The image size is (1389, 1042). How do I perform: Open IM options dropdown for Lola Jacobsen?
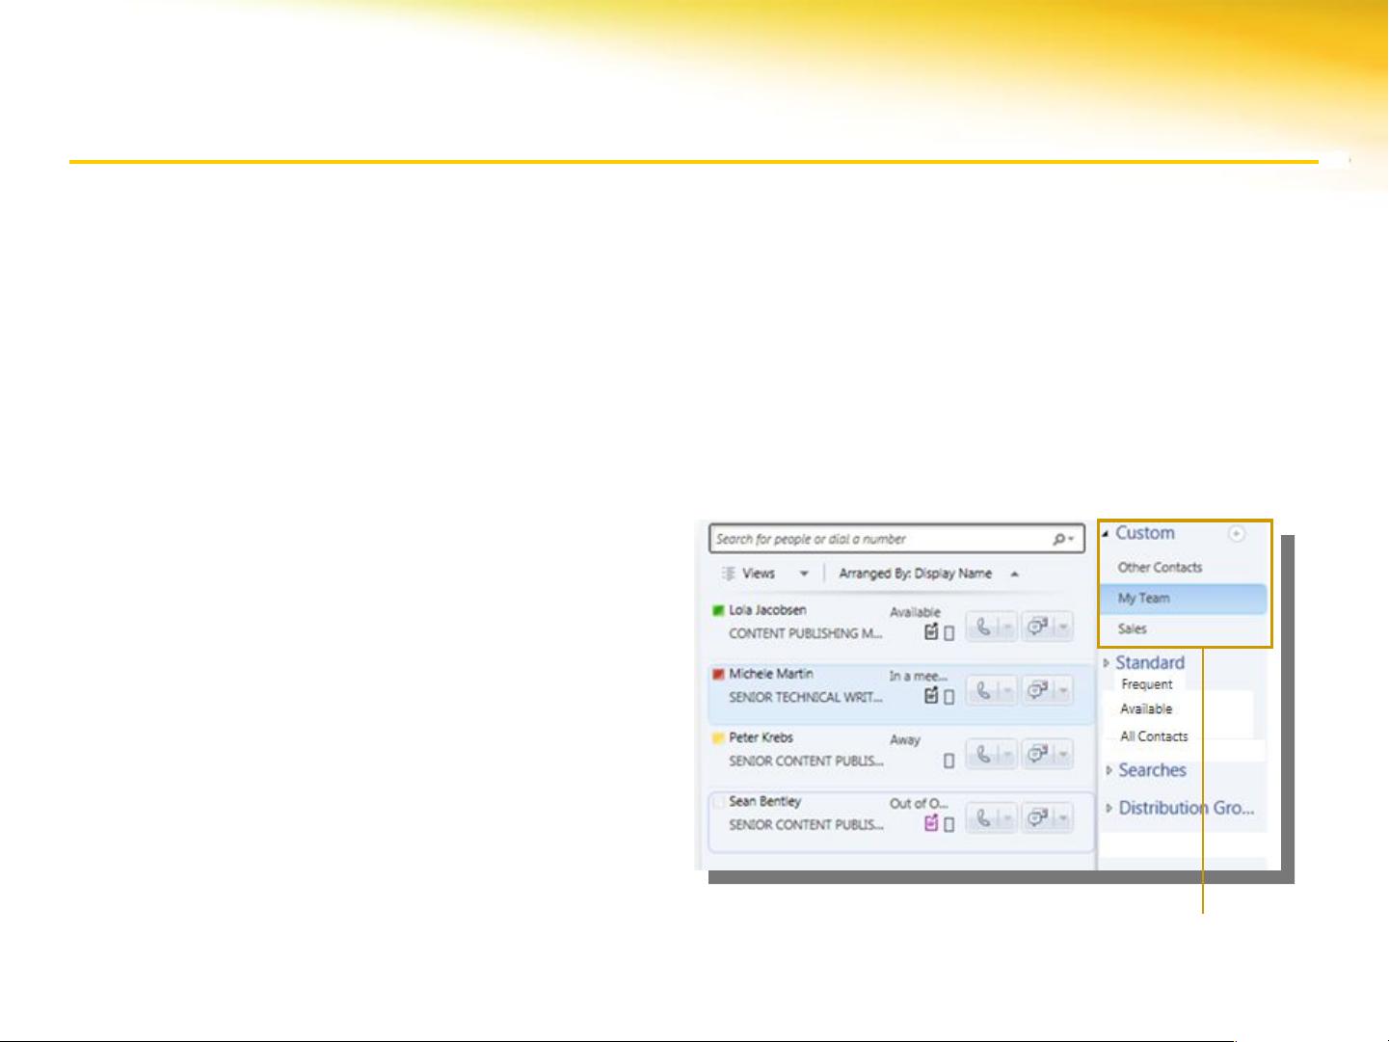(x=1063, y=628)
